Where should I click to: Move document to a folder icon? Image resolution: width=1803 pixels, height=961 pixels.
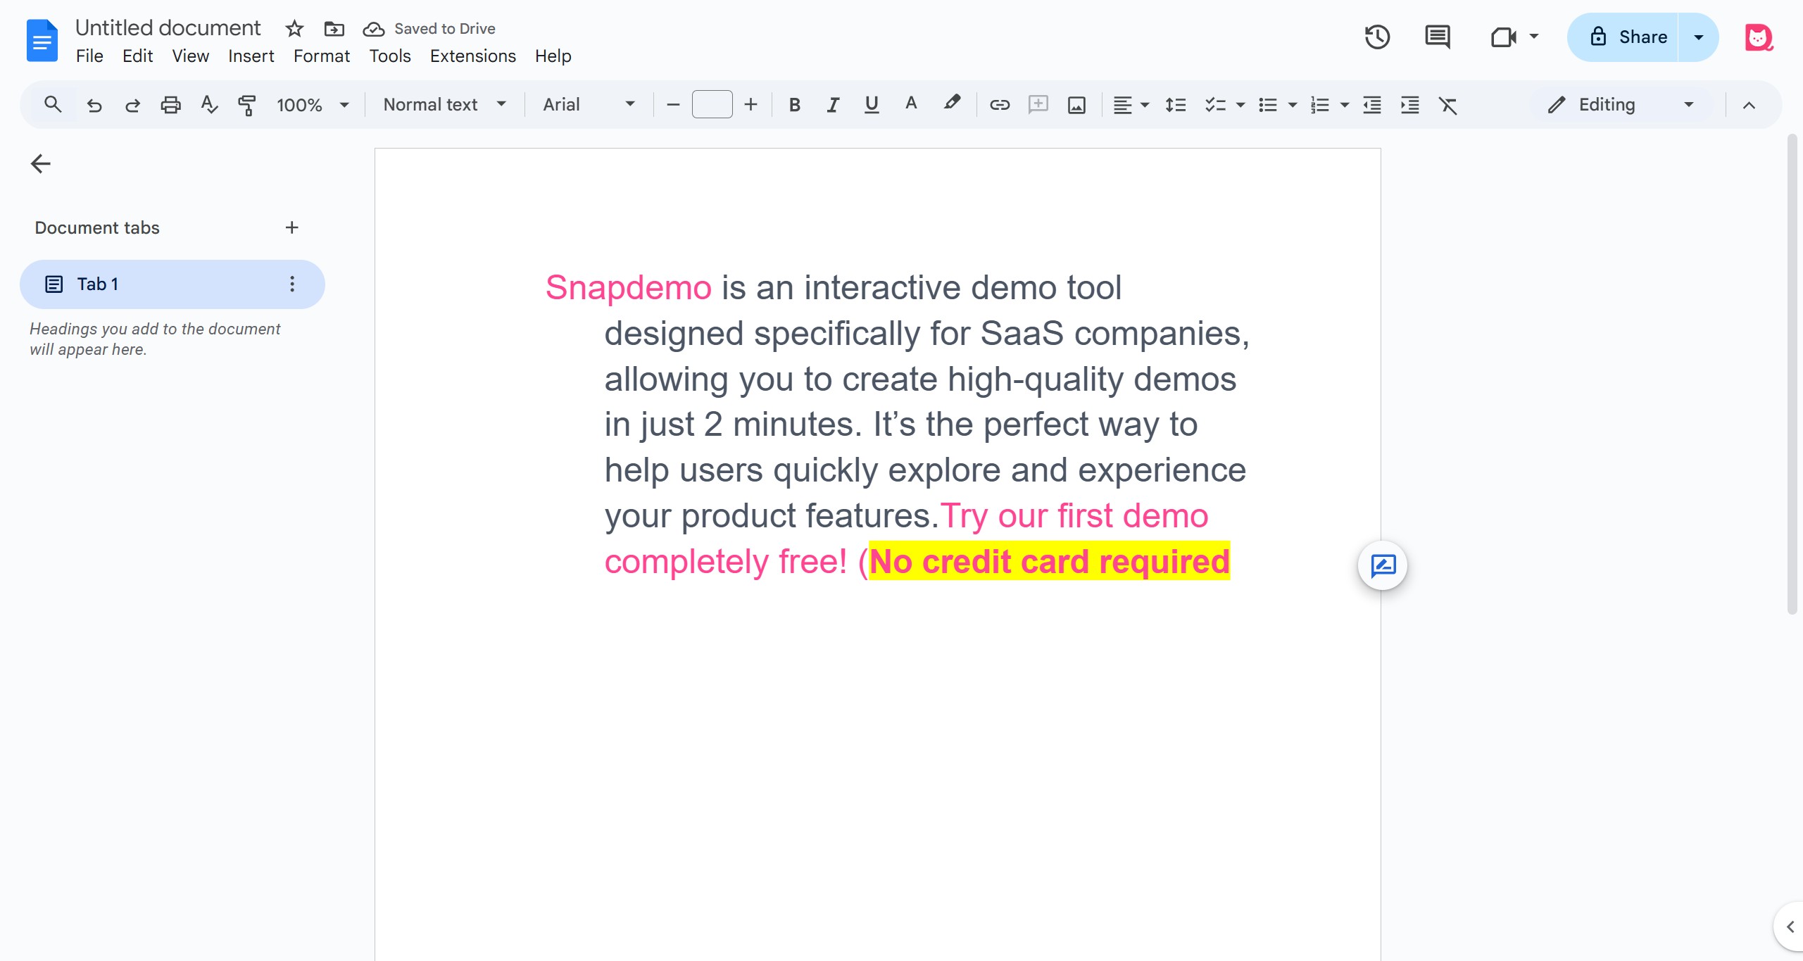(x=334, y=29)
